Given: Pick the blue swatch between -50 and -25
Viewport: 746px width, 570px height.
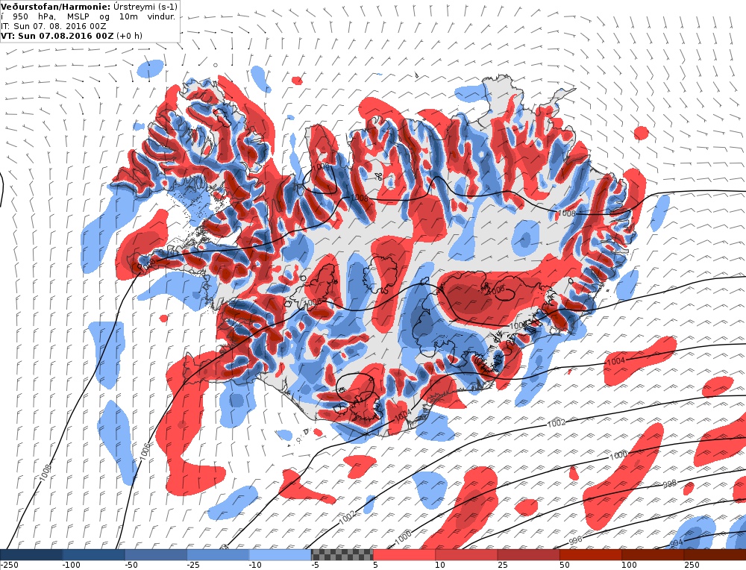Looking at the screenshot, I should [156, 555].
